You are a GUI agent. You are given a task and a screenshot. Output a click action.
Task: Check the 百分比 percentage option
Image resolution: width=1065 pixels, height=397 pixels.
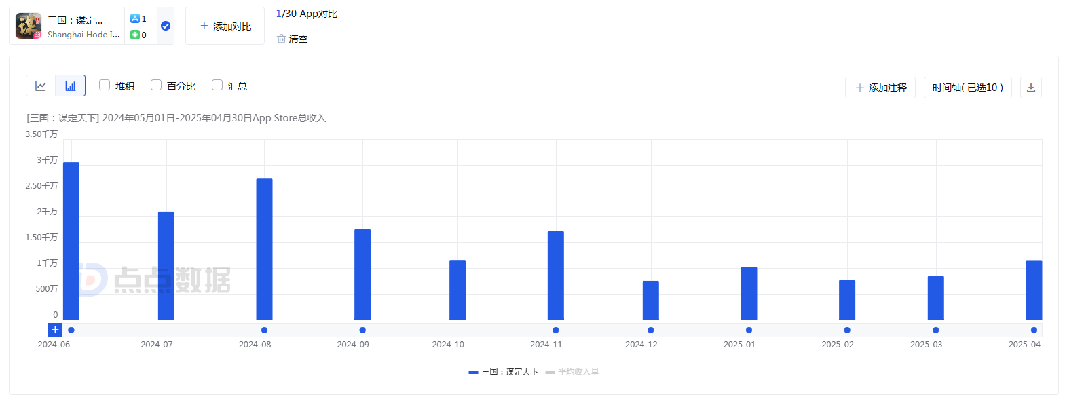156,86
